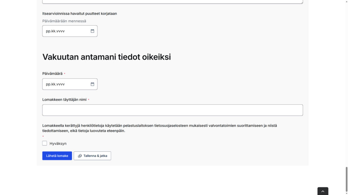Tick the Hyväksyn checkbox
348x195 pixels.
45,143
